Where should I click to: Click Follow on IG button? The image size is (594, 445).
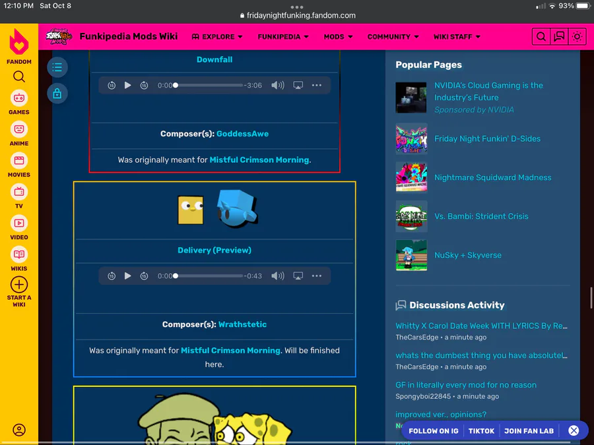pyautogui.click(x=434, y=430)
